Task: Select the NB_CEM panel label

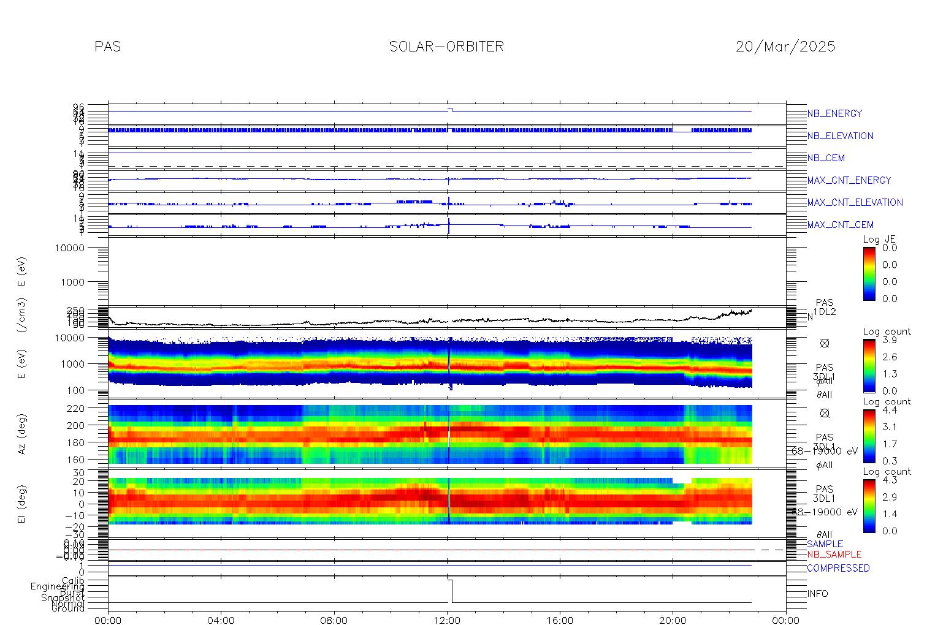Action: pos(826,158)
